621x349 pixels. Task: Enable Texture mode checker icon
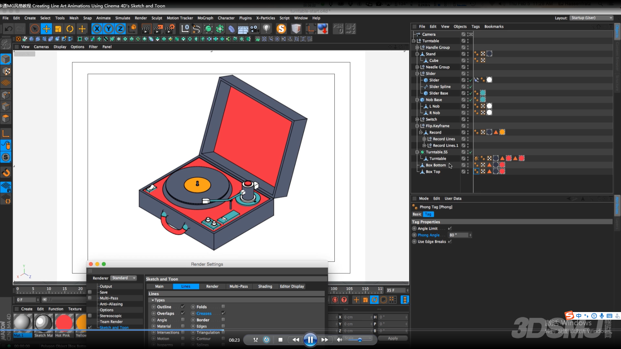point(6,71)
